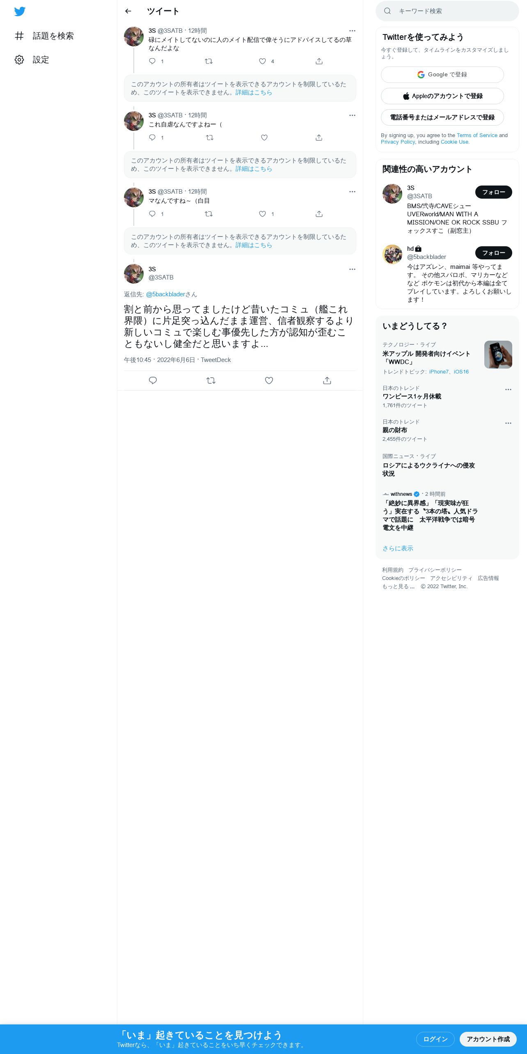527x1054 pixels.
Task: Share the main tweet via share icon
Action: pyautogui.click(x=327, y=380)
